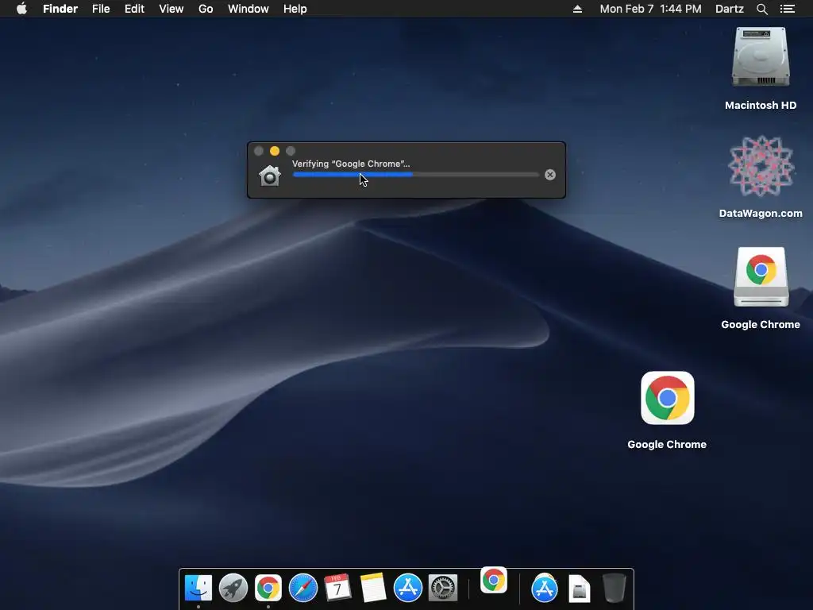
Task: Click the Gatekeeper house icon in dialog
Action: coord(270,176)
